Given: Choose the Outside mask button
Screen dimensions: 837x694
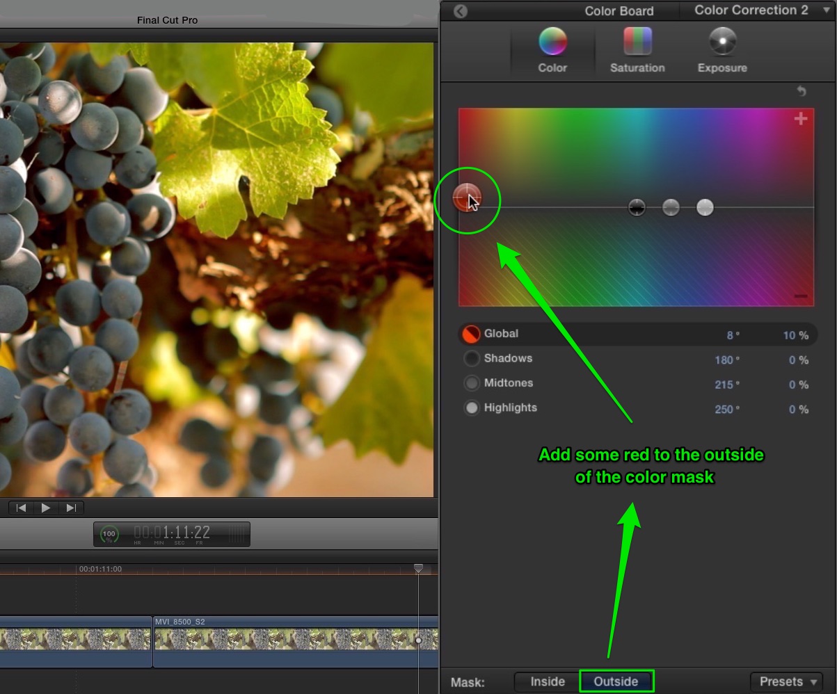Looking at the screenshot, I should [x=616, y=681].
